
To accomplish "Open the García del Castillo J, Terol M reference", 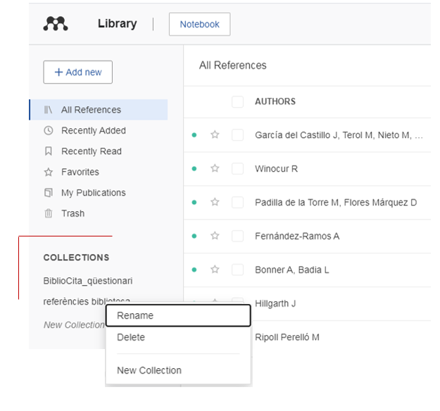I will pyautogui.click(x=339, y=135).
